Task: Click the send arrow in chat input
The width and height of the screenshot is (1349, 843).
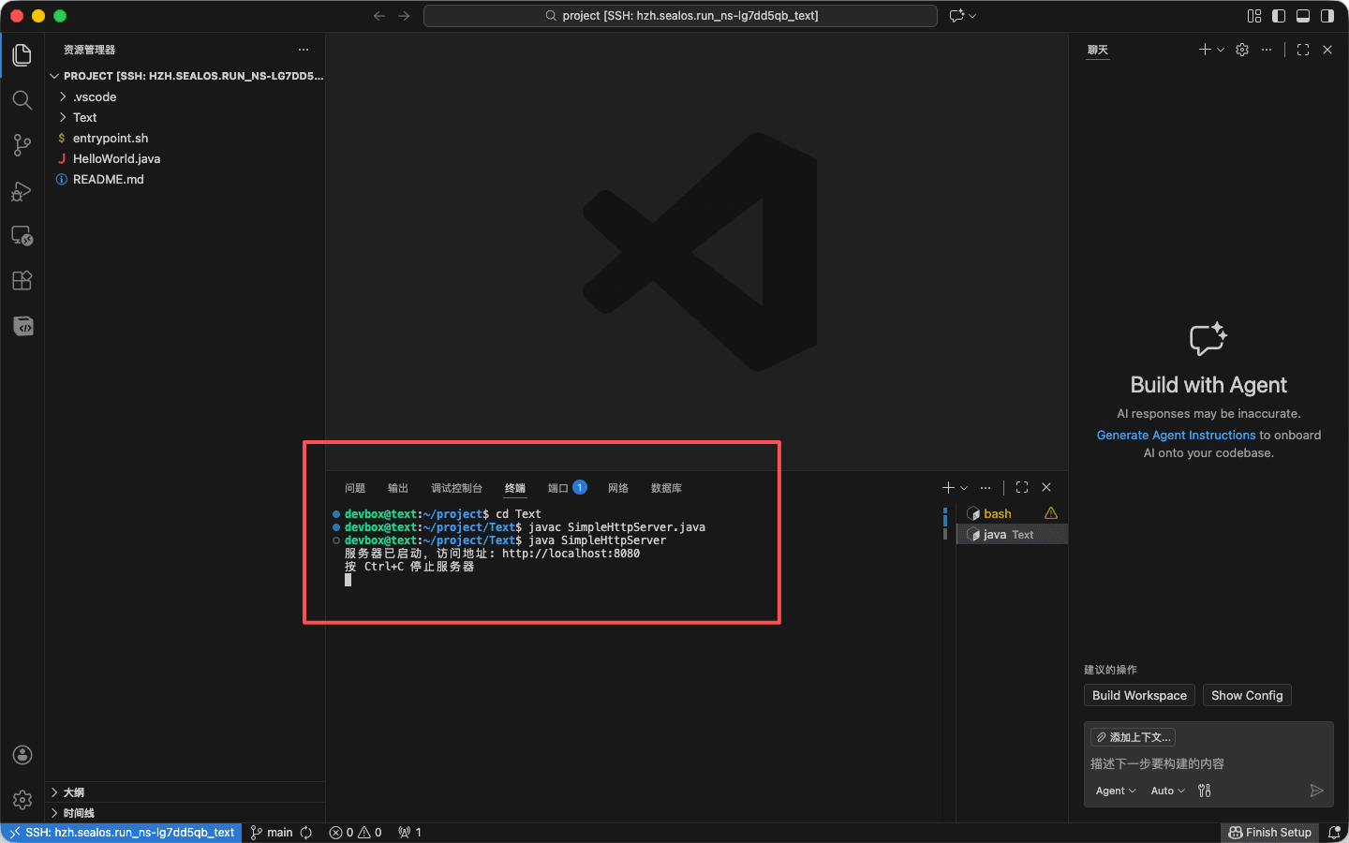Action: (x=1316, y=791)
